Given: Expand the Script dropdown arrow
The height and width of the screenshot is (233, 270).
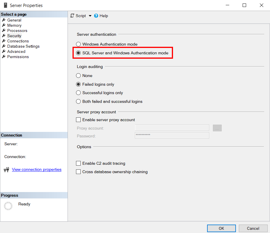Looking at the screenshot, I should (90, 16).
